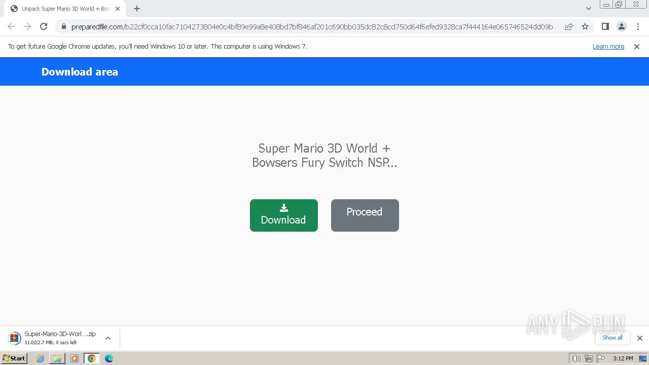The image size is (649, 365).
Task: Open the volume control in system tray
Action: click(576, 358)
